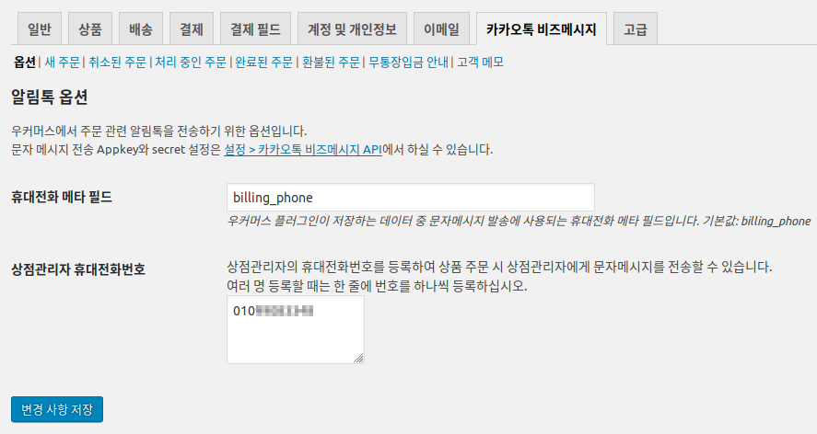The image size is (817, 434).
Task: View 완료된 주문 settings
Action: [x=264, y=63]
